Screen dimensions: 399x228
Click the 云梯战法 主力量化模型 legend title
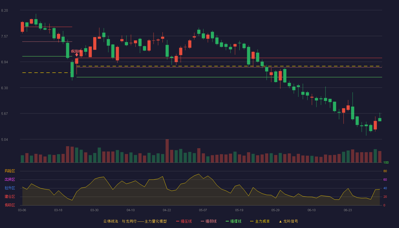(x=135, y=221)
